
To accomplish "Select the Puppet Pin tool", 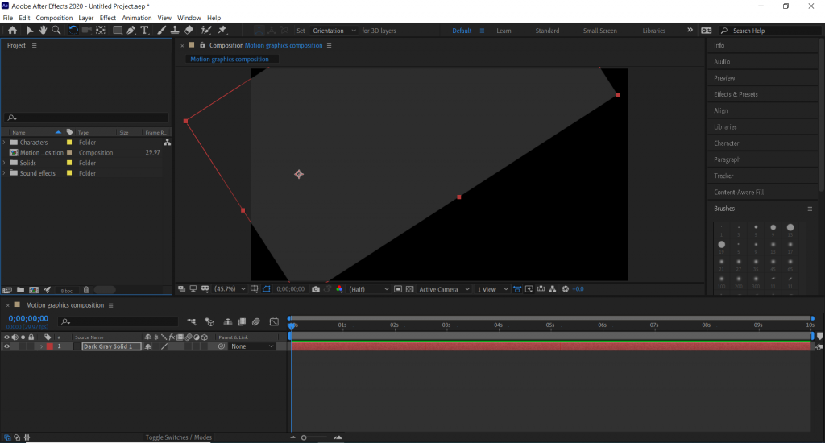I will coord(222,31).
